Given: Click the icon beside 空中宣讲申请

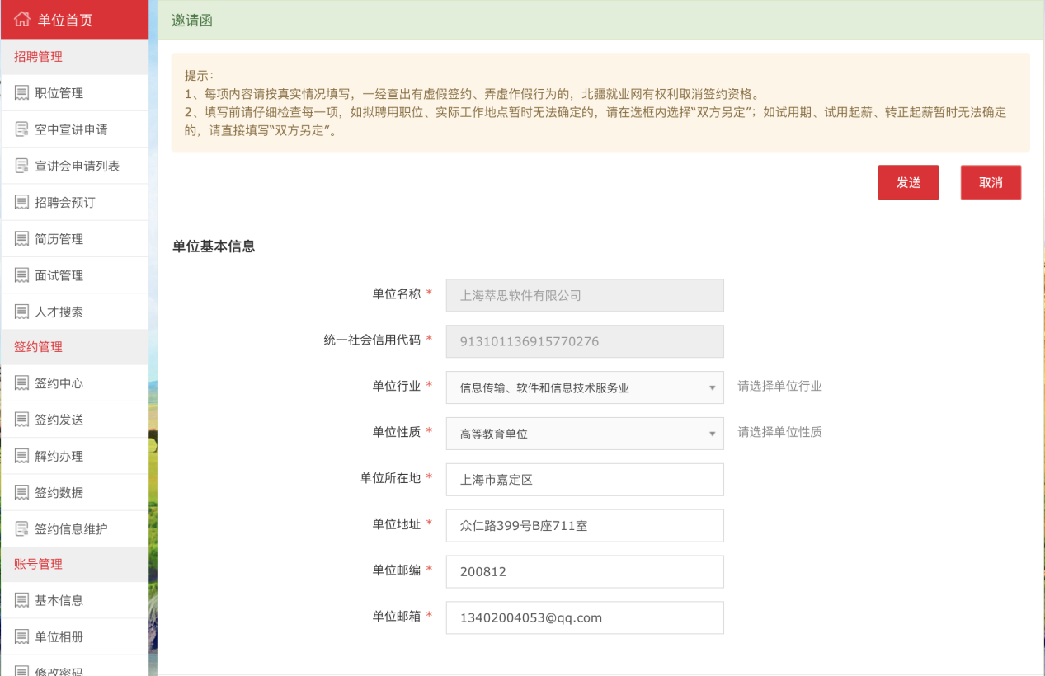Looking at the screenshot, I should coord(22,129).
